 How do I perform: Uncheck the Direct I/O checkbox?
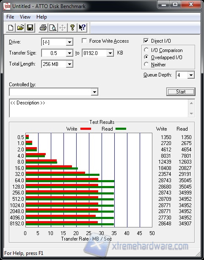pos(146,41)
